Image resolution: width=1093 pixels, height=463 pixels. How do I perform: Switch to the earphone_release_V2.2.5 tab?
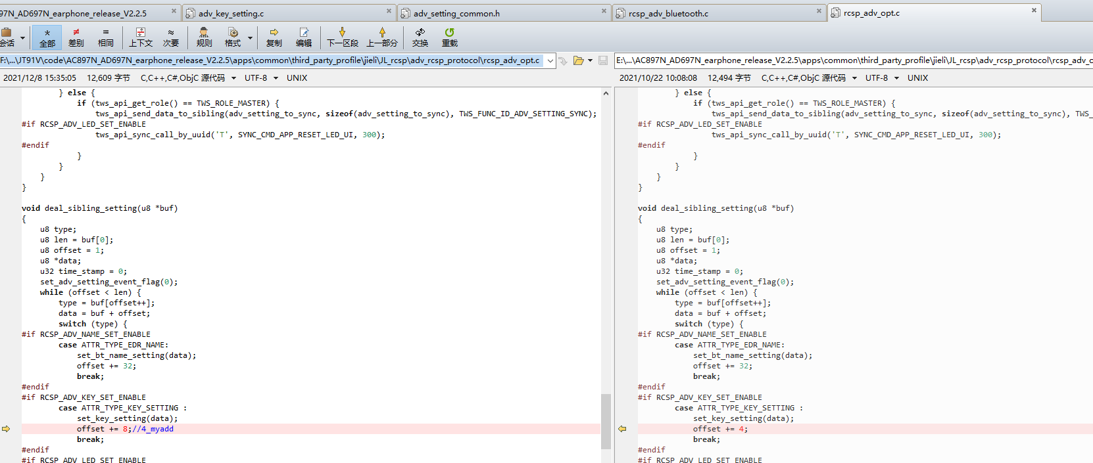point(90,12)
